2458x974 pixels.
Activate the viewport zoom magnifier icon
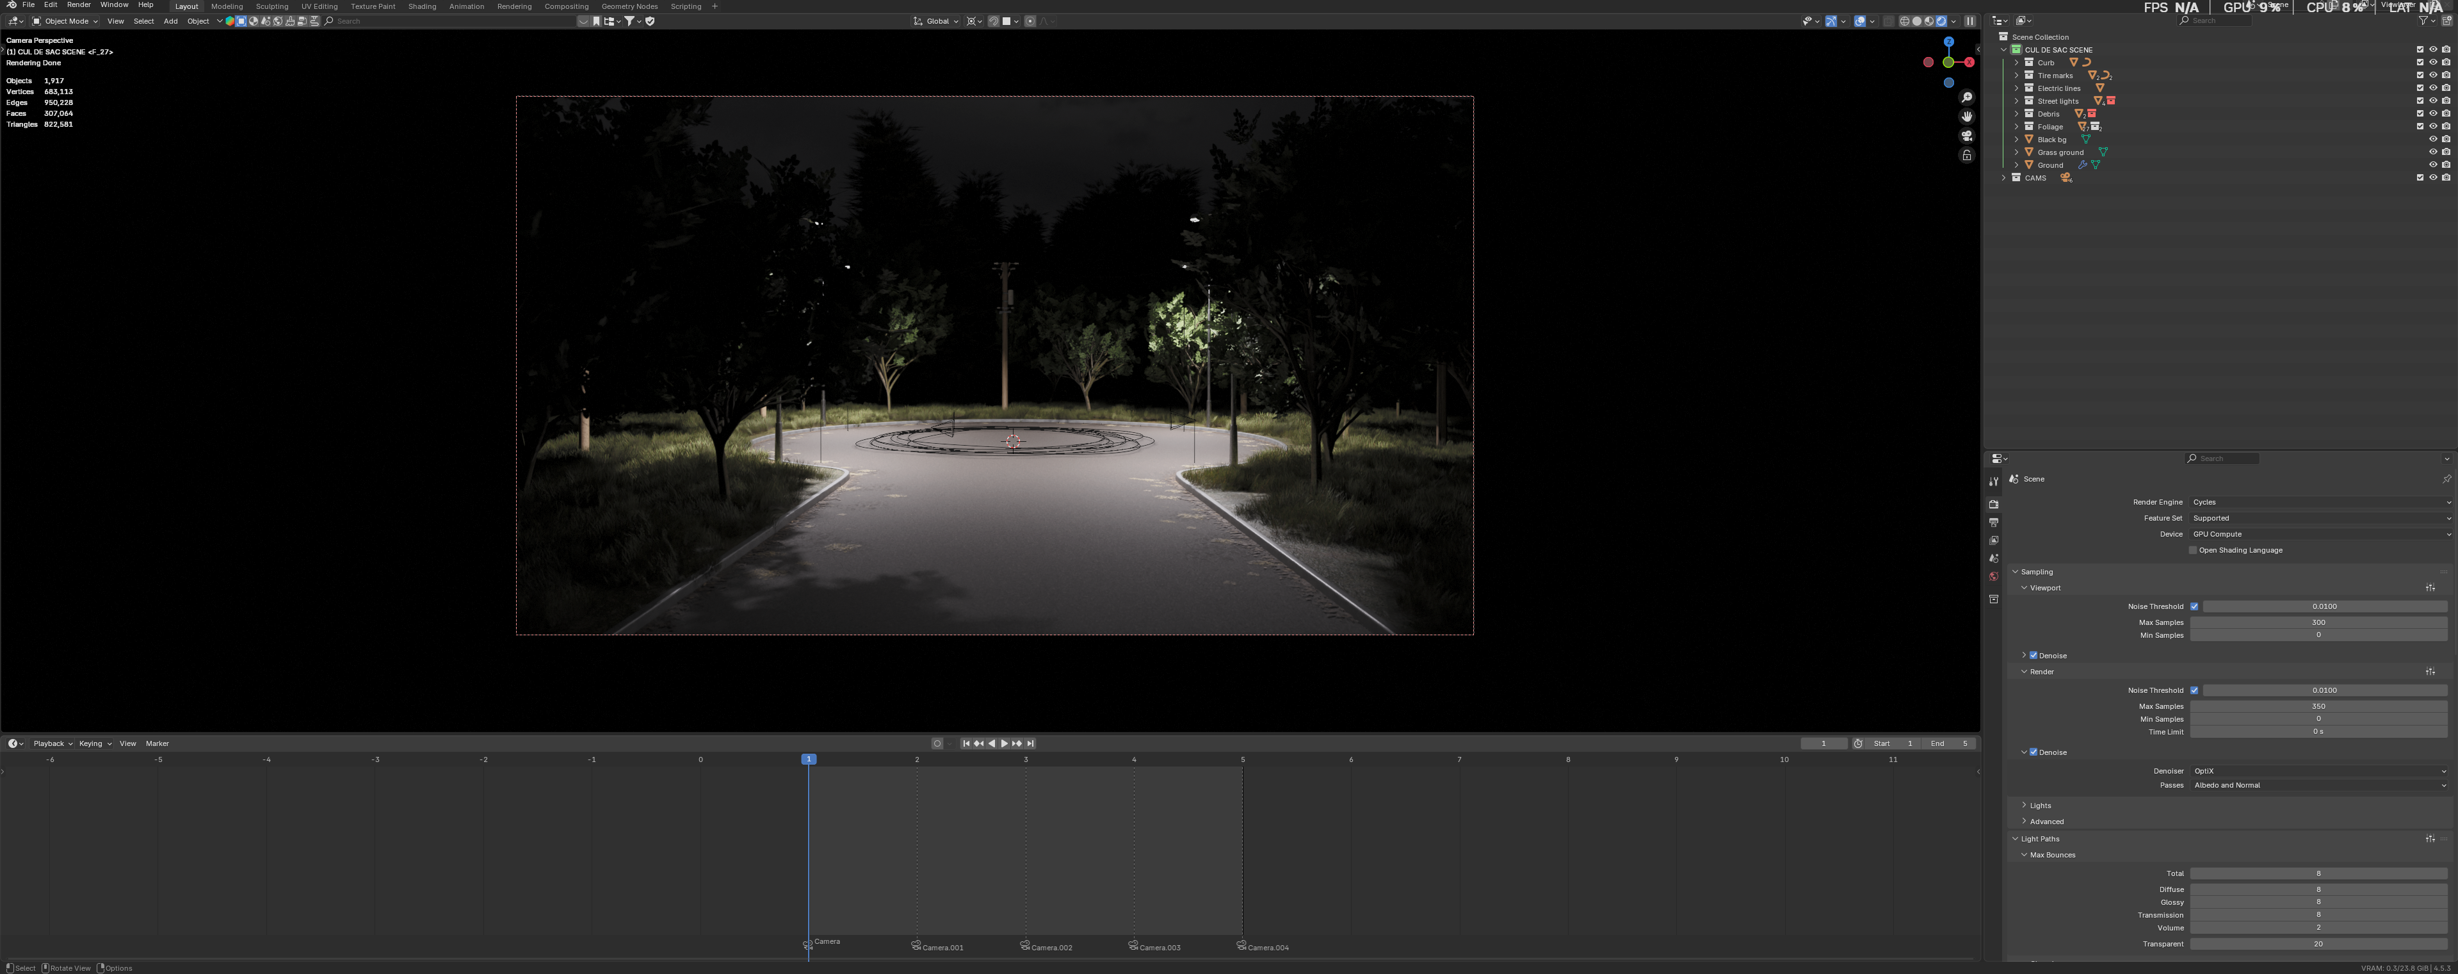click(x=1966, y=96)
